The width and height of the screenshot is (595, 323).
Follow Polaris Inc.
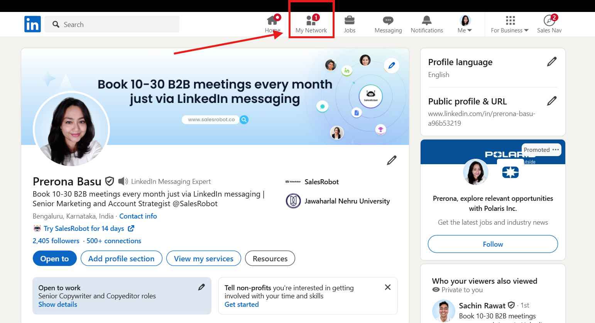coord(492,244)
